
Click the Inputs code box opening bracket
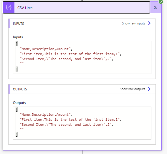tap(17, 44)
